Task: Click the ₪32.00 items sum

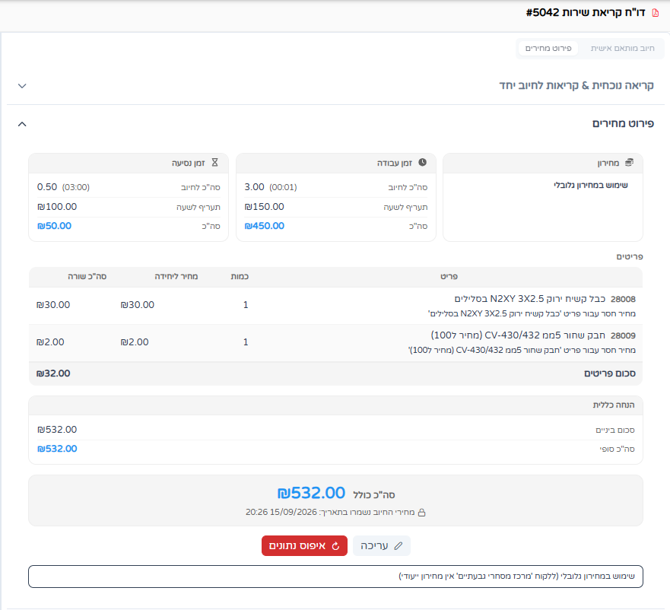Action: 53,373
